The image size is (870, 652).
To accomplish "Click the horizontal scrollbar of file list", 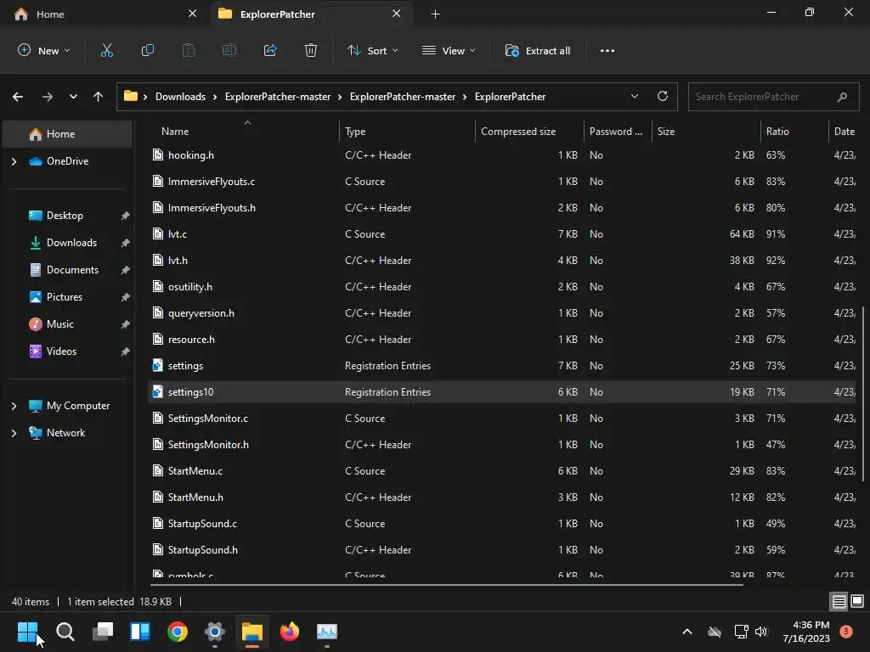I will pos(447,584).
